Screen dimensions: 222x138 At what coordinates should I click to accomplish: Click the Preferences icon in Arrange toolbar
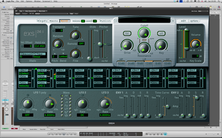11,7
